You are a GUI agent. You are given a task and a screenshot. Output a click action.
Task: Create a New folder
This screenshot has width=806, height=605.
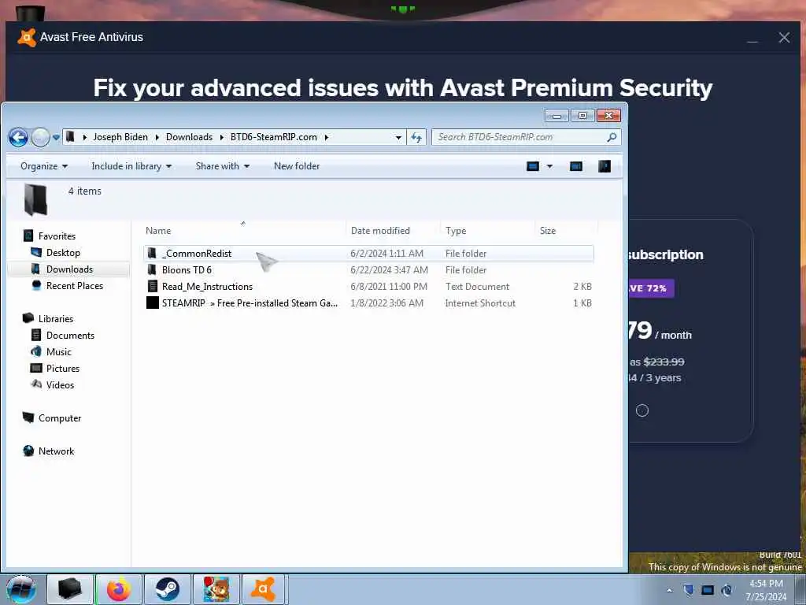point(297,166)
